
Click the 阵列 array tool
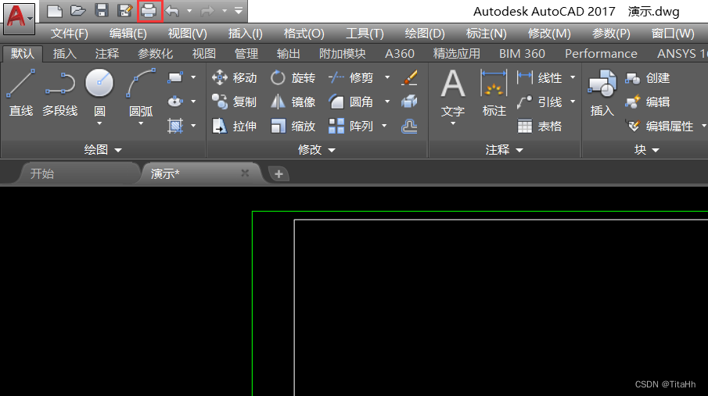tap(351, 127)
